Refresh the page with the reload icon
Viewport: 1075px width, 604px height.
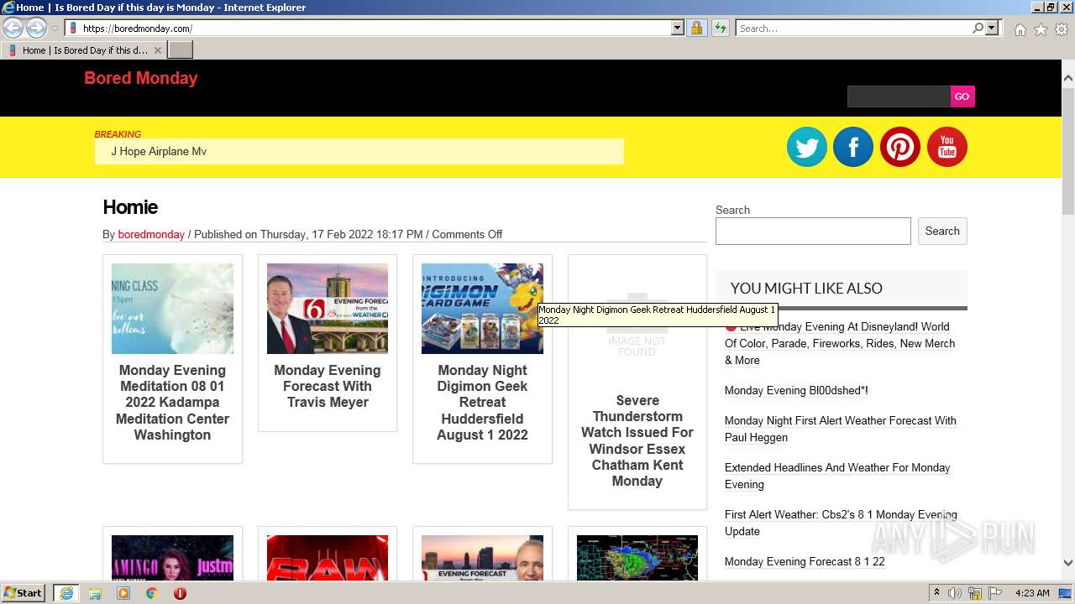click(720, 29)
